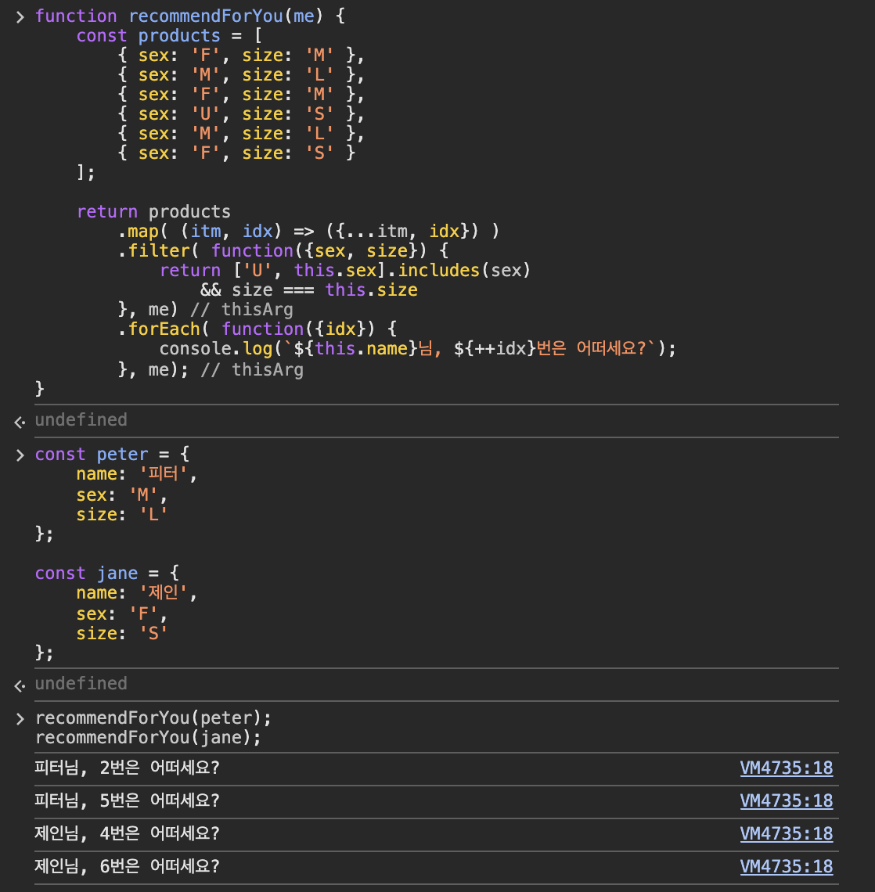Click the '// thisArg' comment after forEach
Image resolution: width=875 pixels, height=892 pixels.
252,370
